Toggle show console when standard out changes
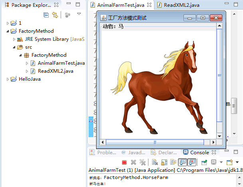 (x=183, y=162)
